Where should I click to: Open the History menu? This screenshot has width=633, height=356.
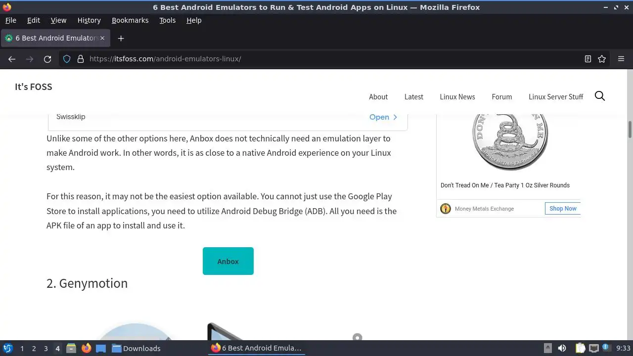coord(89,20)
